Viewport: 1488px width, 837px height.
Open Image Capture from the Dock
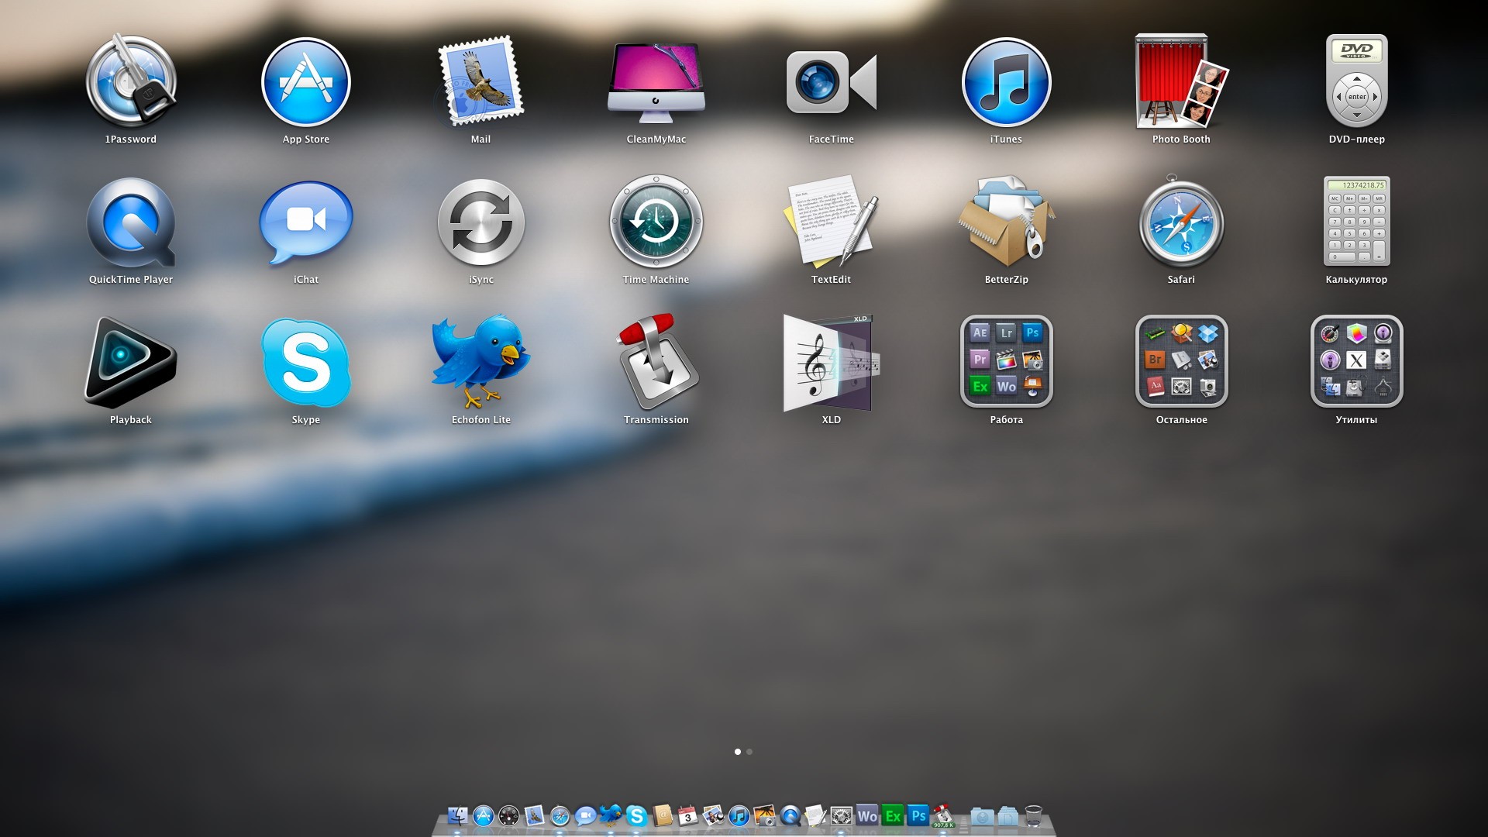764,815
